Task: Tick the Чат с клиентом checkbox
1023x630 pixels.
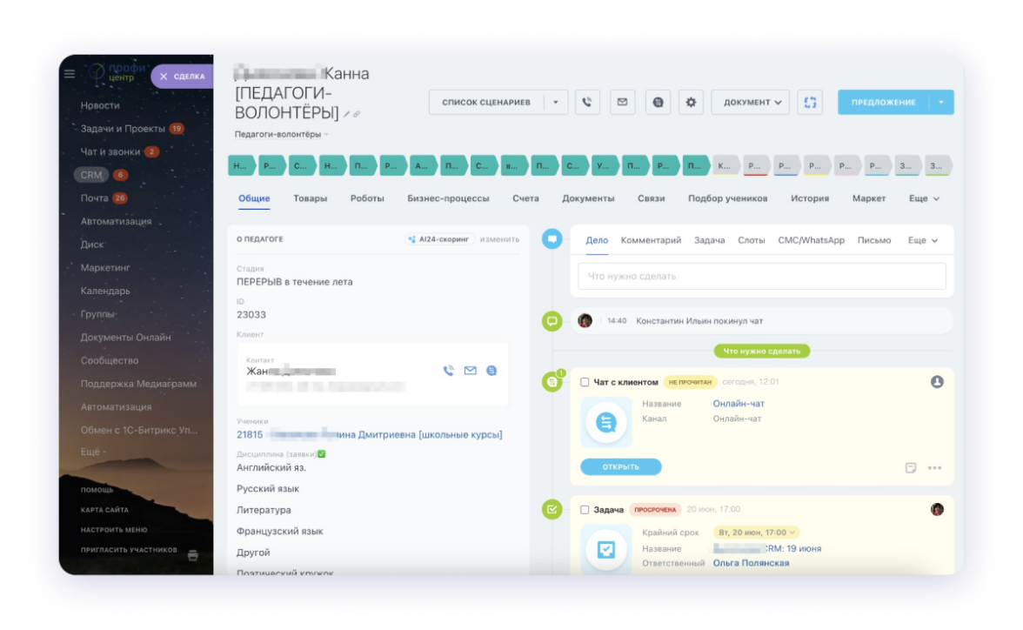Action: coord(585,382)
